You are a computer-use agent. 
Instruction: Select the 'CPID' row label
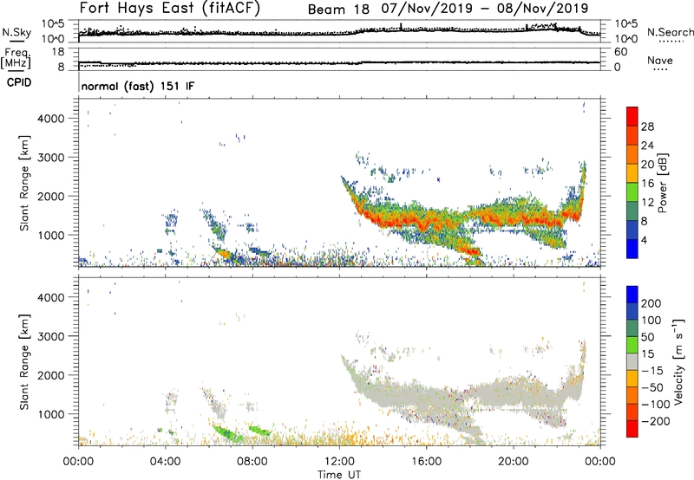click(19, 82)
